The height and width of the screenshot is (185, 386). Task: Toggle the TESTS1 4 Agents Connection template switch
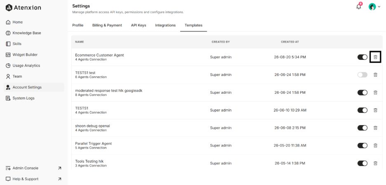(362, 110)
